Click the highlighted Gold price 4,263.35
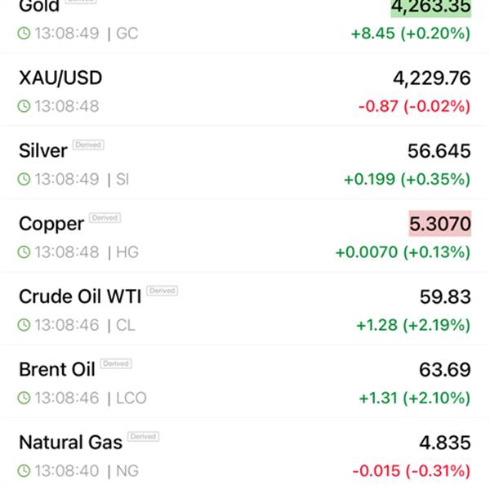Screen dimensions: 490x490 pyautogui.click(x=431, y=7)
